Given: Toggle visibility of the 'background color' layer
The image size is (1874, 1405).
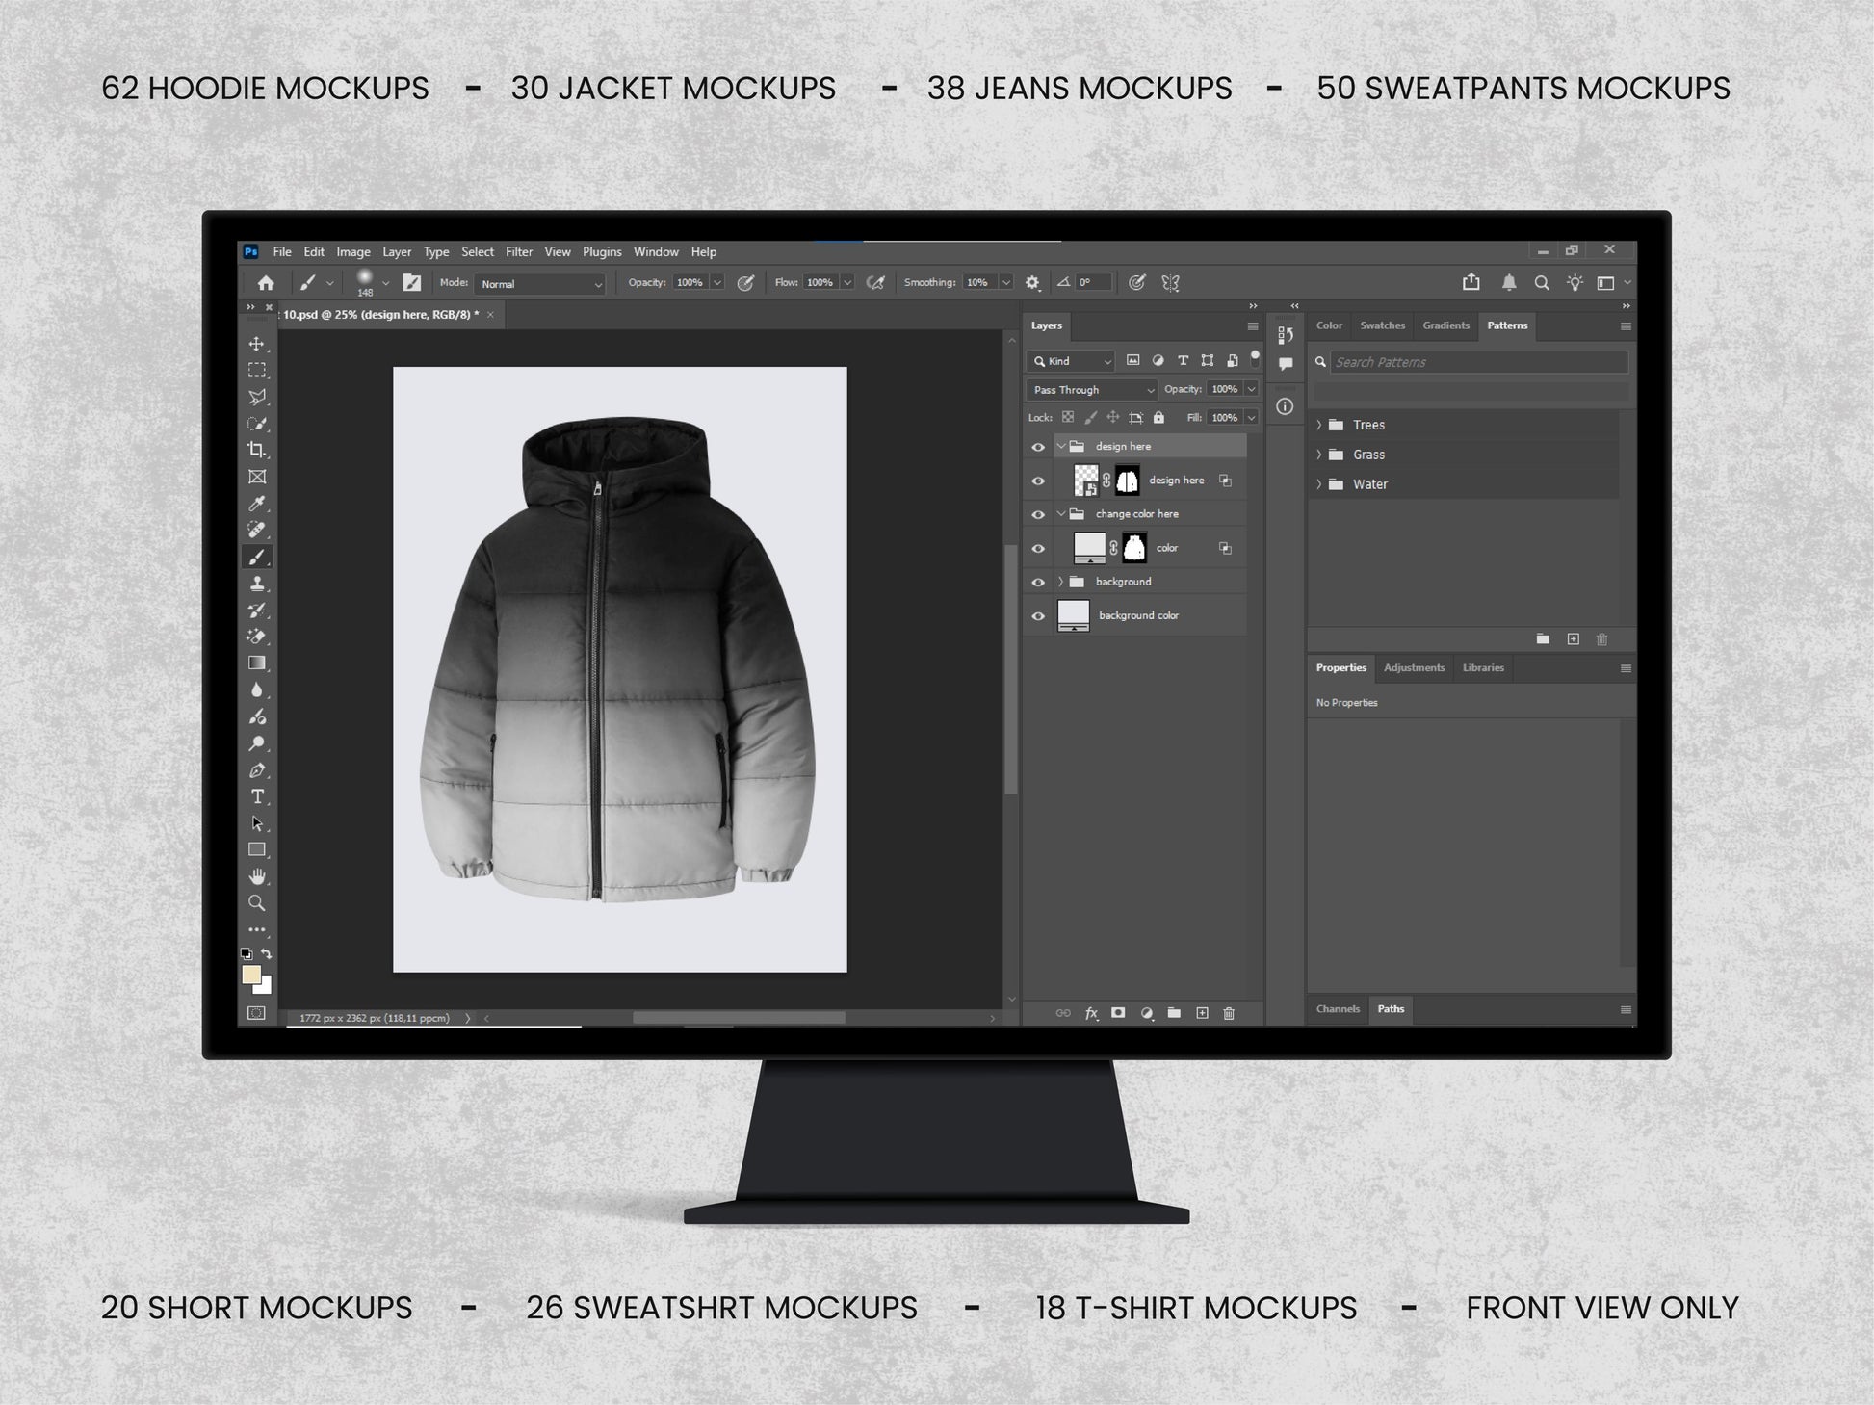Looking at the screenshot, I should 1037,614.
